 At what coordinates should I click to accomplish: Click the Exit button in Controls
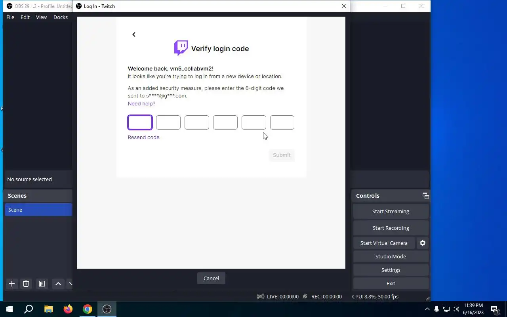pyautogui.click(x=391, y=283)
